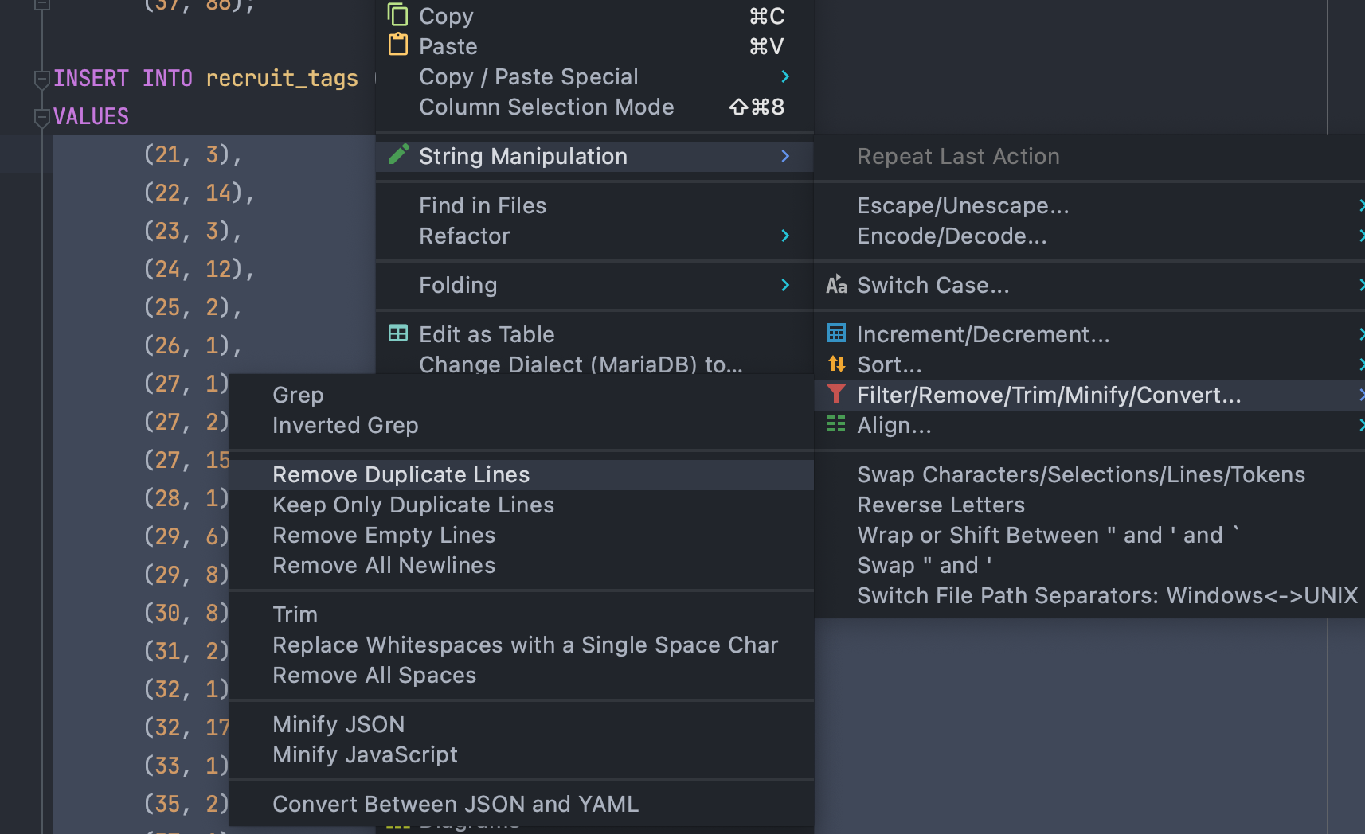This screenshot has height=834, width=1365.
Task: Choose Convert Between JSON and YAML
Action: [x=455, y=804]
